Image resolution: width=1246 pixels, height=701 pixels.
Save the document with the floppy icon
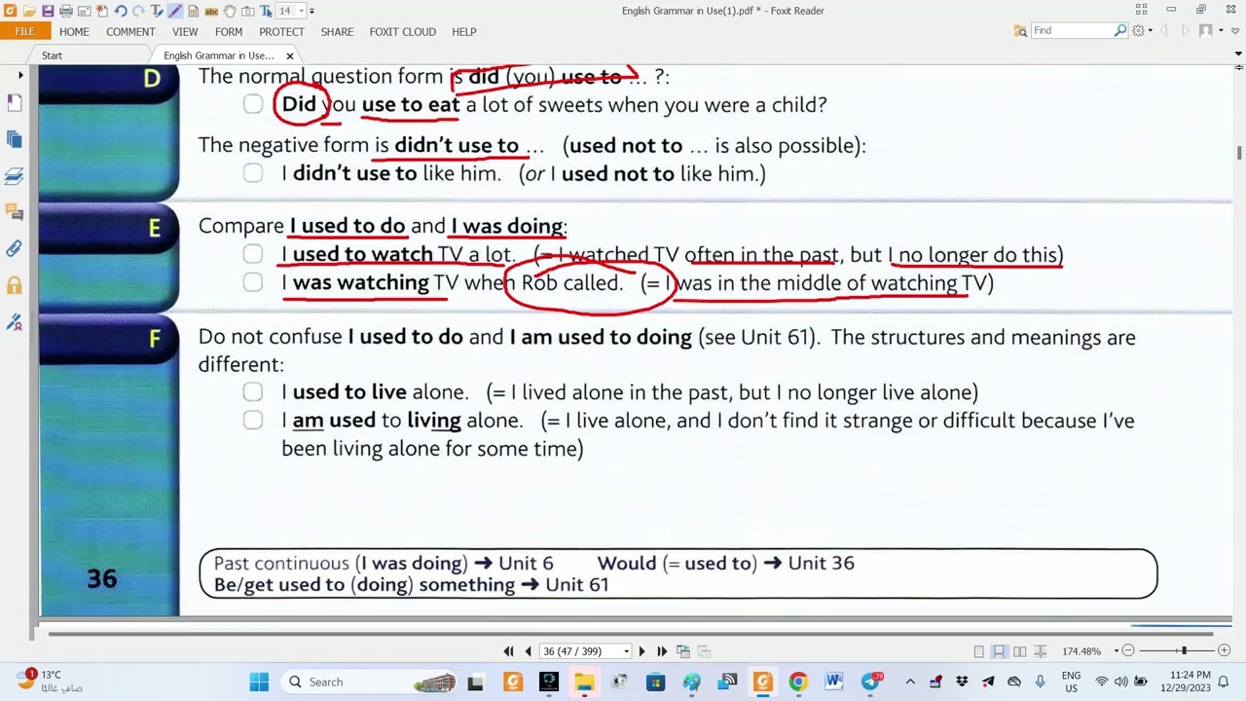click(48, 11)
